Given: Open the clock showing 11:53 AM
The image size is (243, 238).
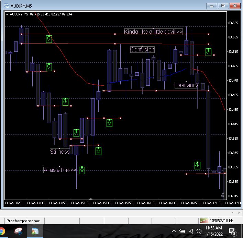Looking at the screenshot, I should pos(214,231).
